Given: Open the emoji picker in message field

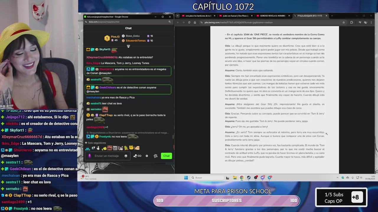Looking at the screenshot, I should point(126,156).
